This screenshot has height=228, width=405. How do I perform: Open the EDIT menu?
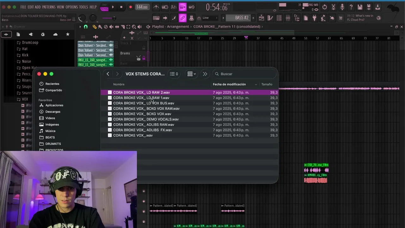point(30,7)
